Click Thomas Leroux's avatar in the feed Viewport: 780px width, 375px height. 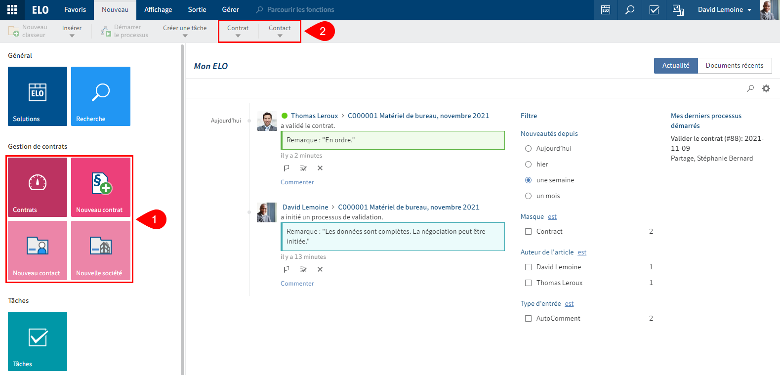(267, 122)
